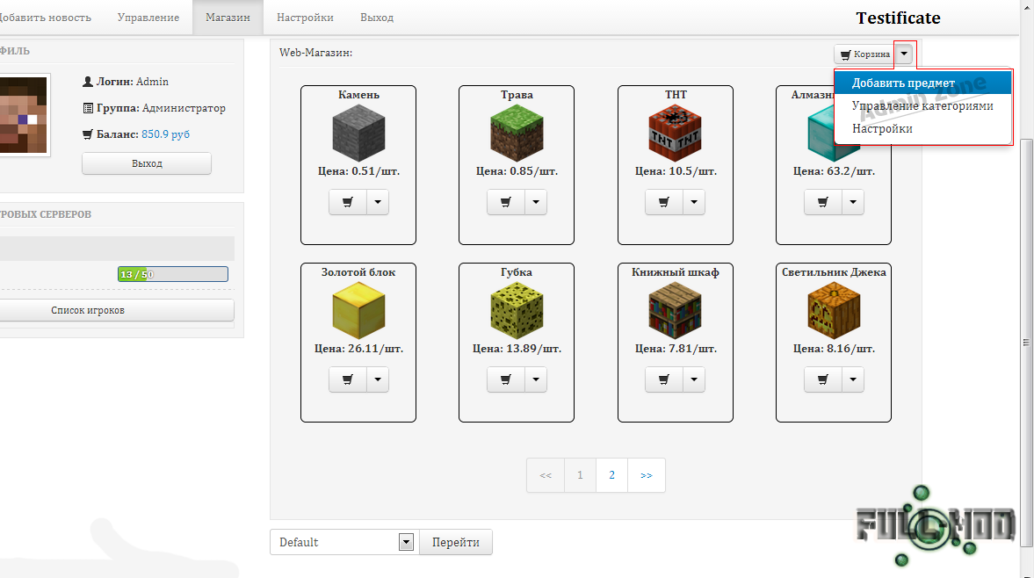Click the page vertical scrollbar
Viewport: 1034px width, 578px height.
pyautogui.click(x=1026, y=343)
